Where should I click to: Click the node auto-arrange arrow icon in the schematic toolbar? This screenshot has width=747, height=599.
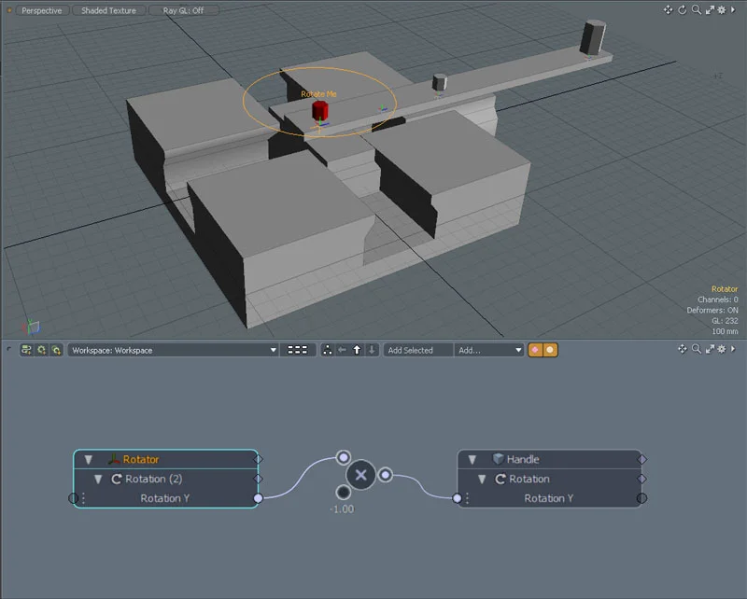pyautogui.click(x=328, y=350)
